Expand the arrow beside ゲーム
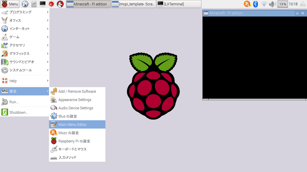 point(48,37)
